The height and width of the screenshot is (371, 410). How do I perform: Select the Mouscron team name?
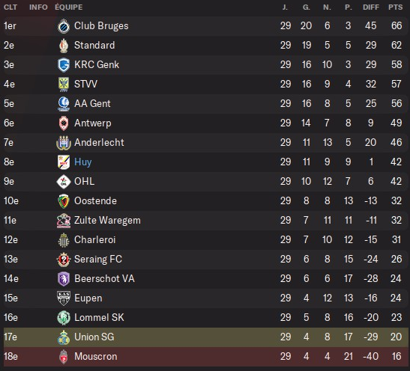96,356
